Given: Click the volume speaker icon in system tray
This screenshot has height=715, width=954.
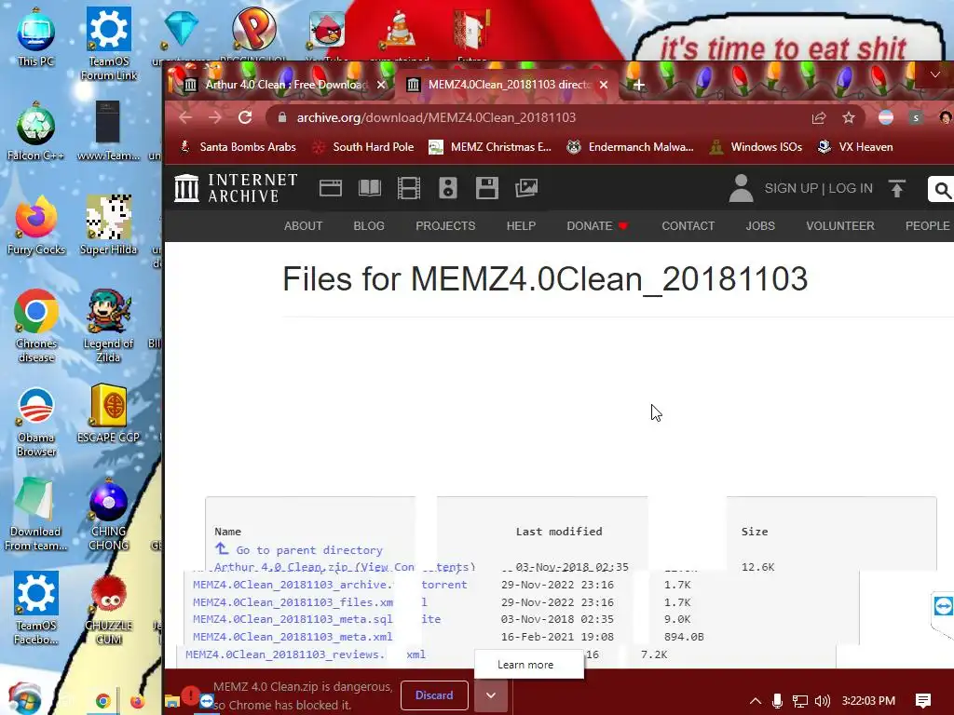Looking at the screenshot, I should click(x=822, y=701).
